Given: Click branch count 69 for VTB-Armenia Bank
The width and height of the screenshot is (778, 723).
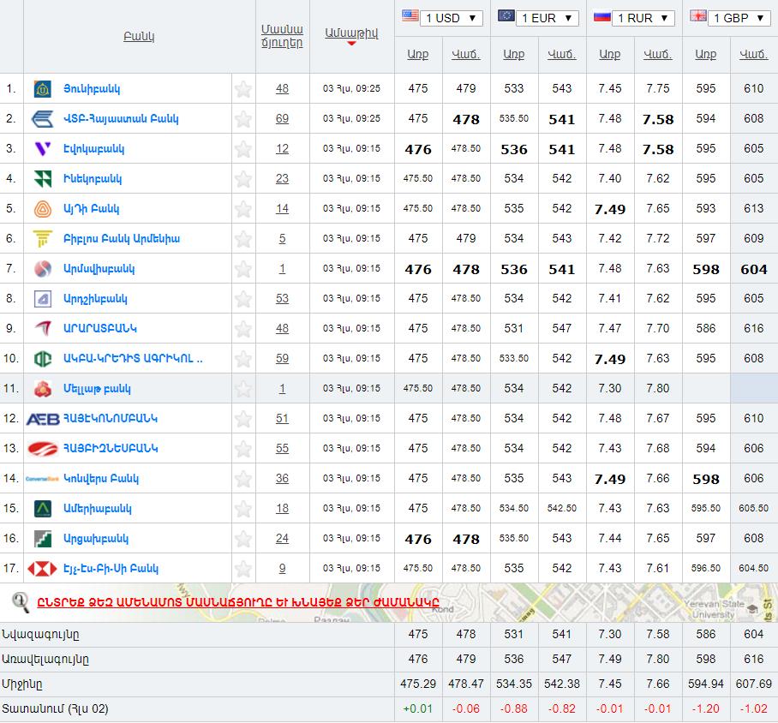Looking at the screenshot, I should (x=282, y=119).
